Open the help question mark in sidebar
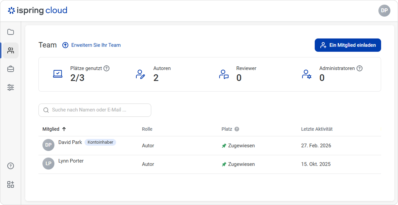The width and height of the screenshot is (398, 205). (x=11, y=166)
